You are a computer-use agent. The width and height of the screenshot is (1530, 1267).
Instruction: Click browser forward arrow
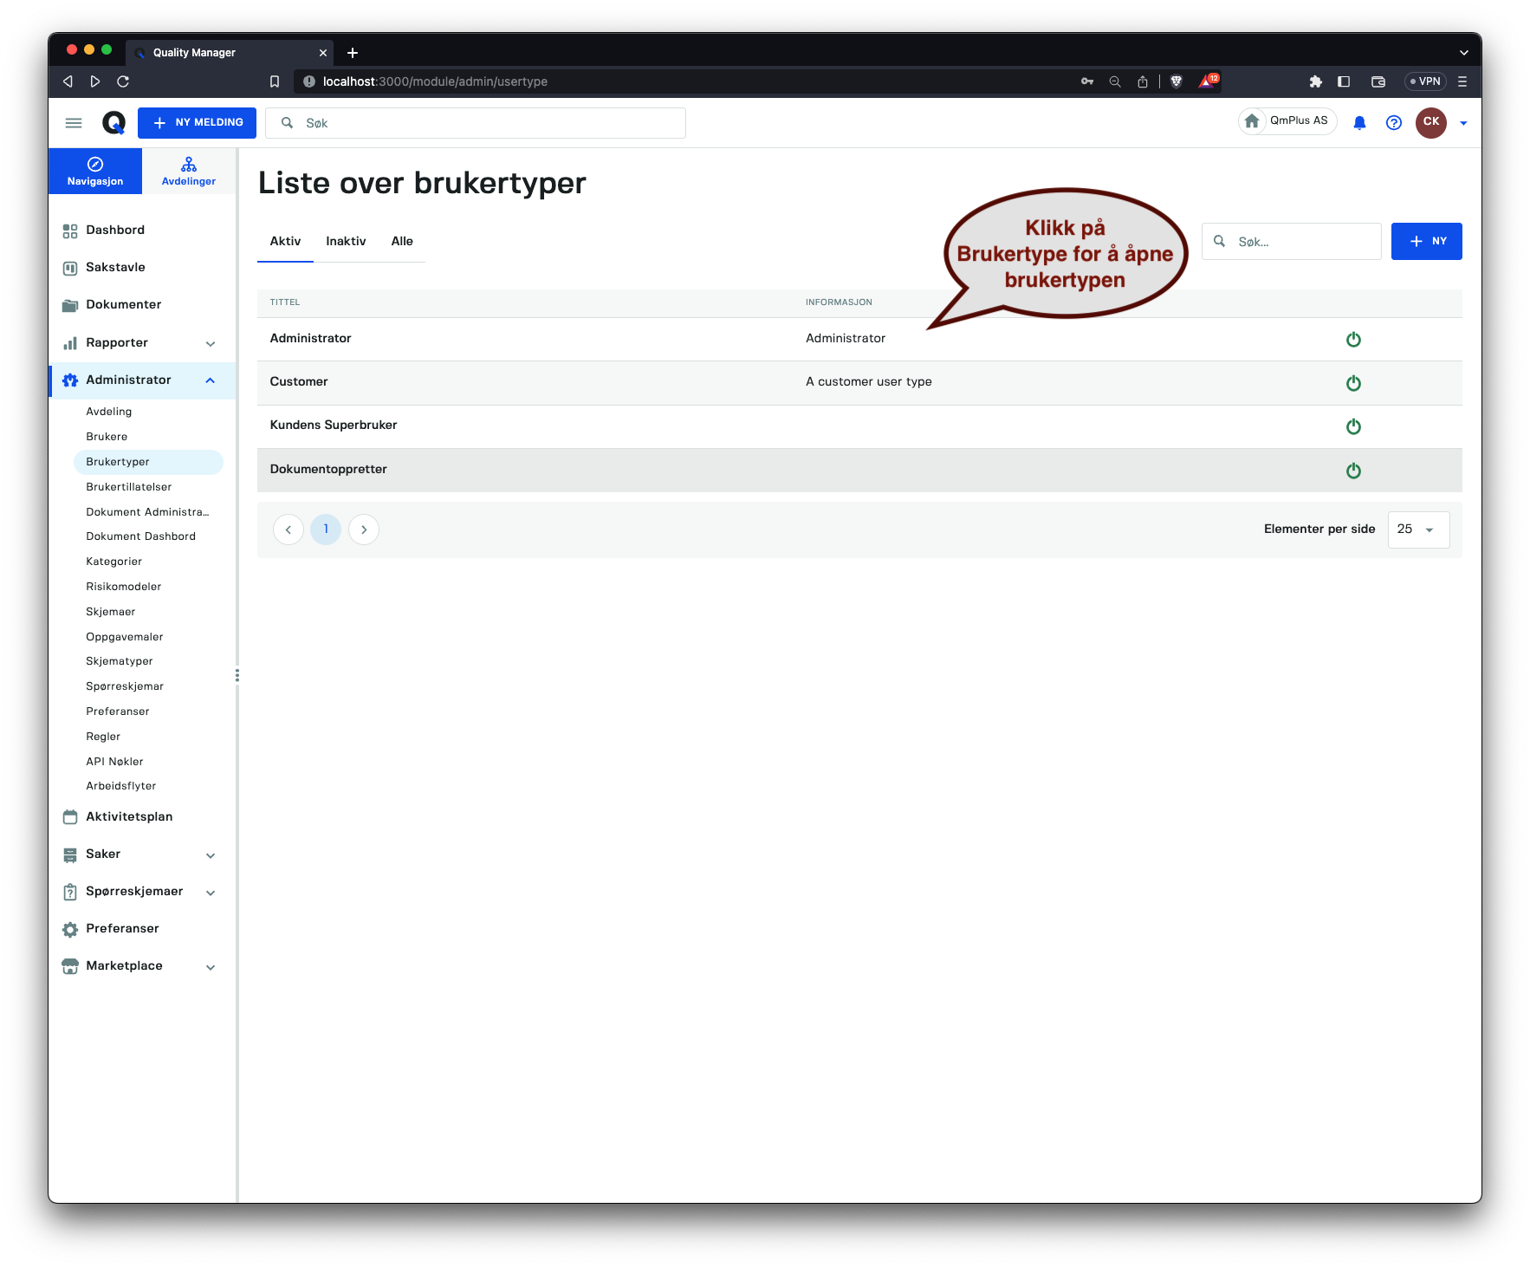[95, 81]
